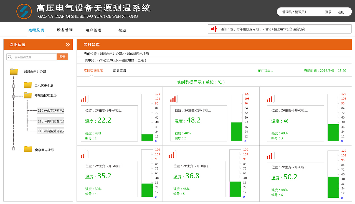Open the 设备管理 menu
The image size is (355, 204).
64,30
